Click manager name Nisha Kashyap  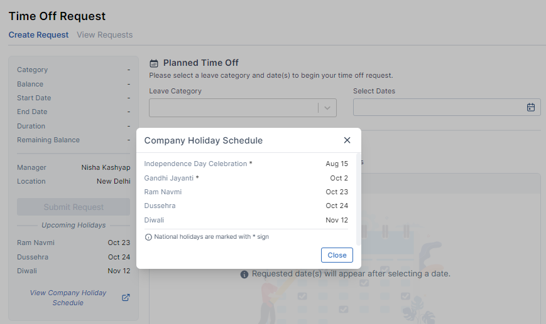[106, 167]
